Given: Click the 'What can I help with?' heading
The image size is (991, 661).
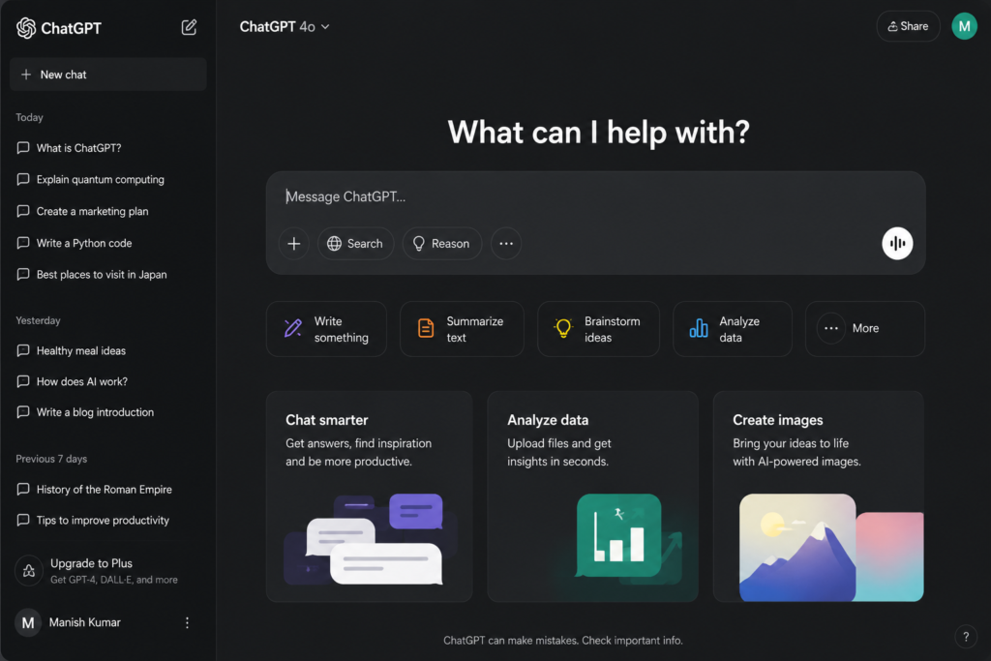Looking at the screenshot, I should point(598,132).
